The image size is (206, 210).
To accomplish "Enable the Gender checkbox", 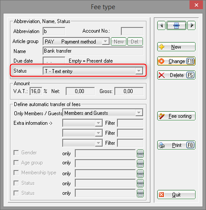I will pos(16,153).
